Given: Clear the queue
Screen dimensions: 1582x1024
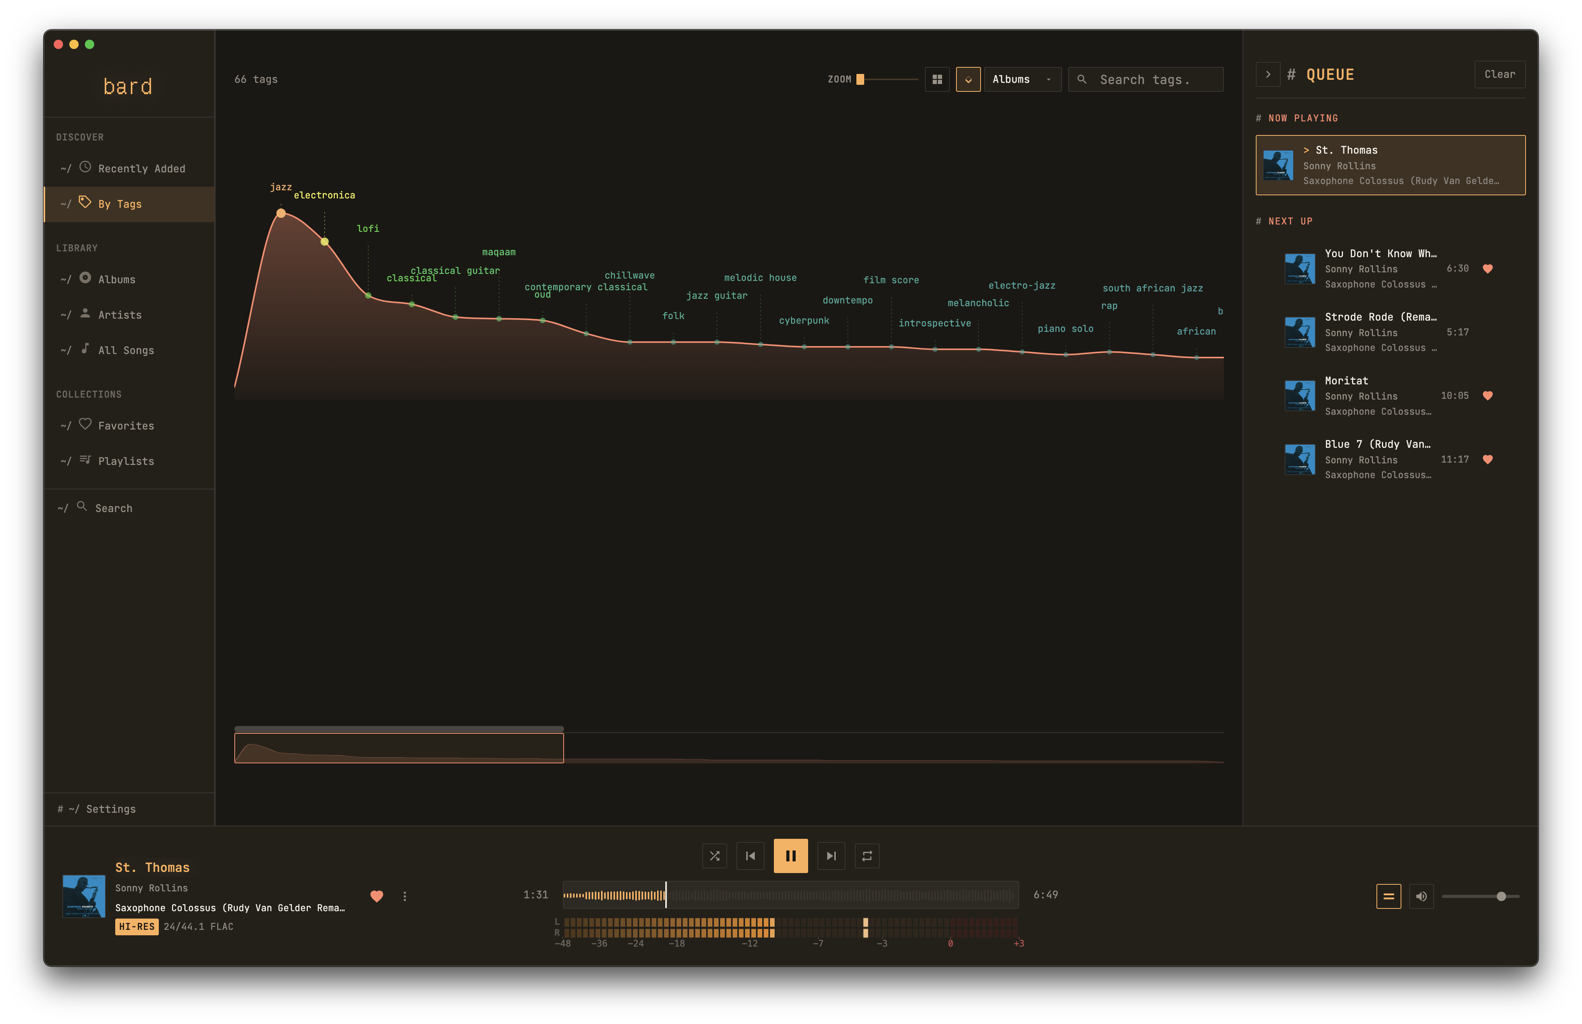Looking at the screenshot, I should pos(1499,74).
